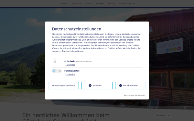
Task: Toggle the Funktionalität cookie switch
Action: [x=57, y=71]
